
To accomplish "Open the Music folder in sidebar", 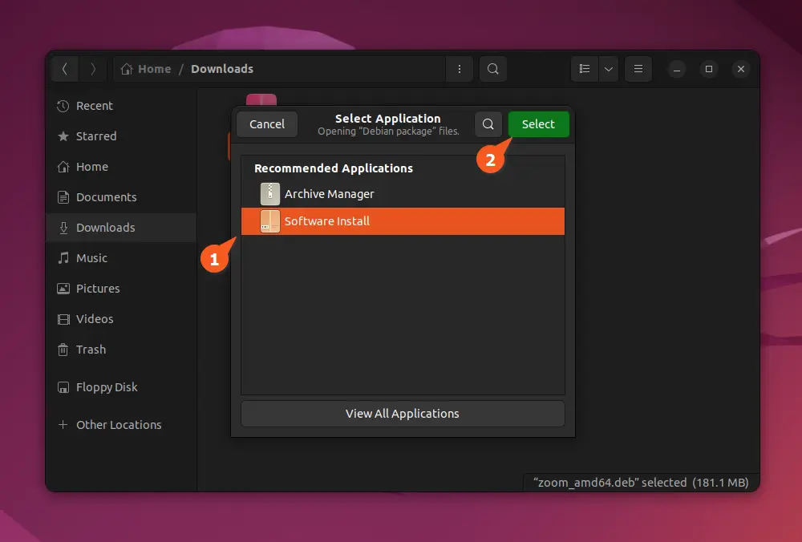I will (91, 258).
